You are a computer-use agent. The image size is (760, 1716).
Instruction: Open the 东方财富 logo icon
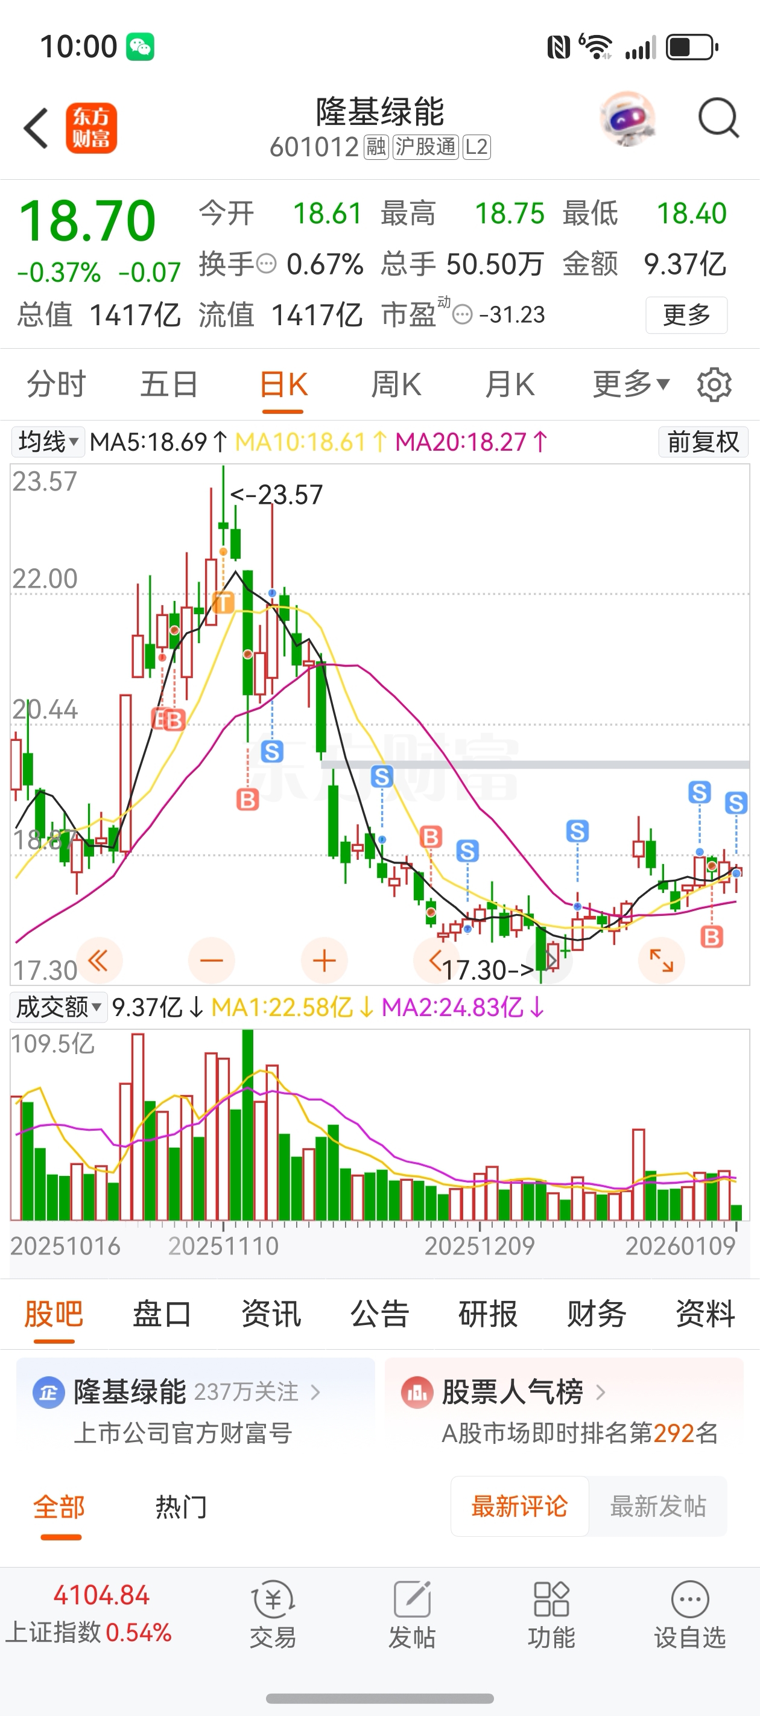91,127
